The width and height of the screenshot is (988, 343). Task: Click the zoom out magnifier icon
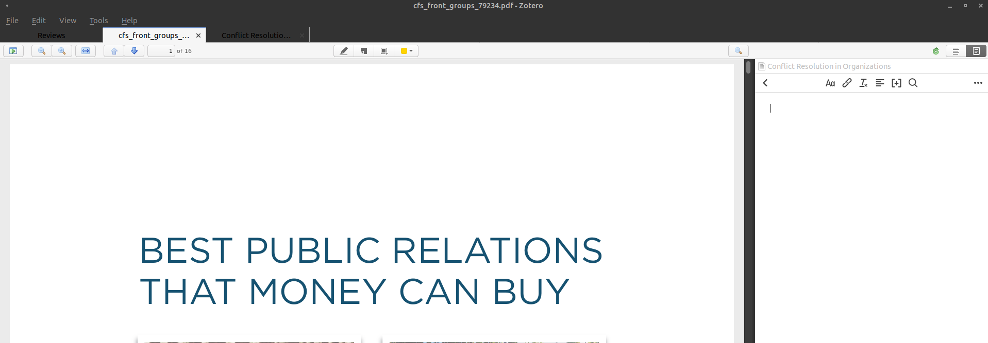coord(42,51)
